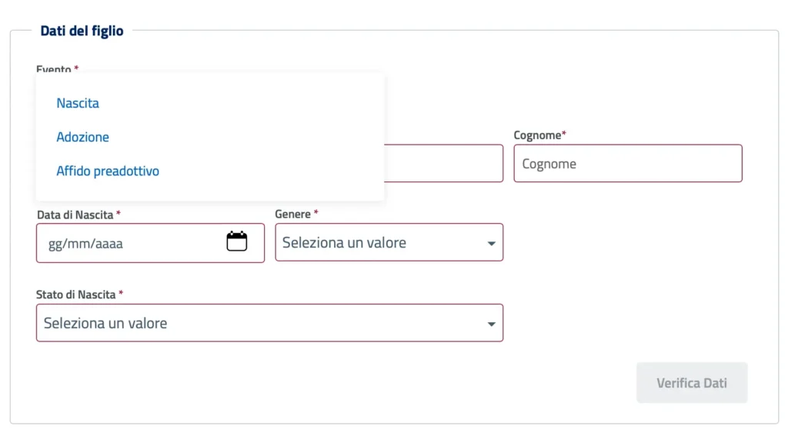
Task: Click the 'Dati del figlio' section heading
Action: (82, 31)
